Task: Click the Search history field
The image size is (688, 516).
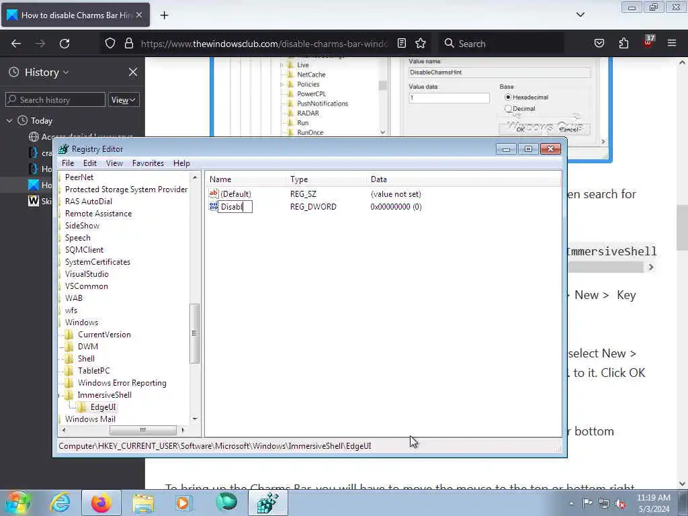Action: coord(55,99)
